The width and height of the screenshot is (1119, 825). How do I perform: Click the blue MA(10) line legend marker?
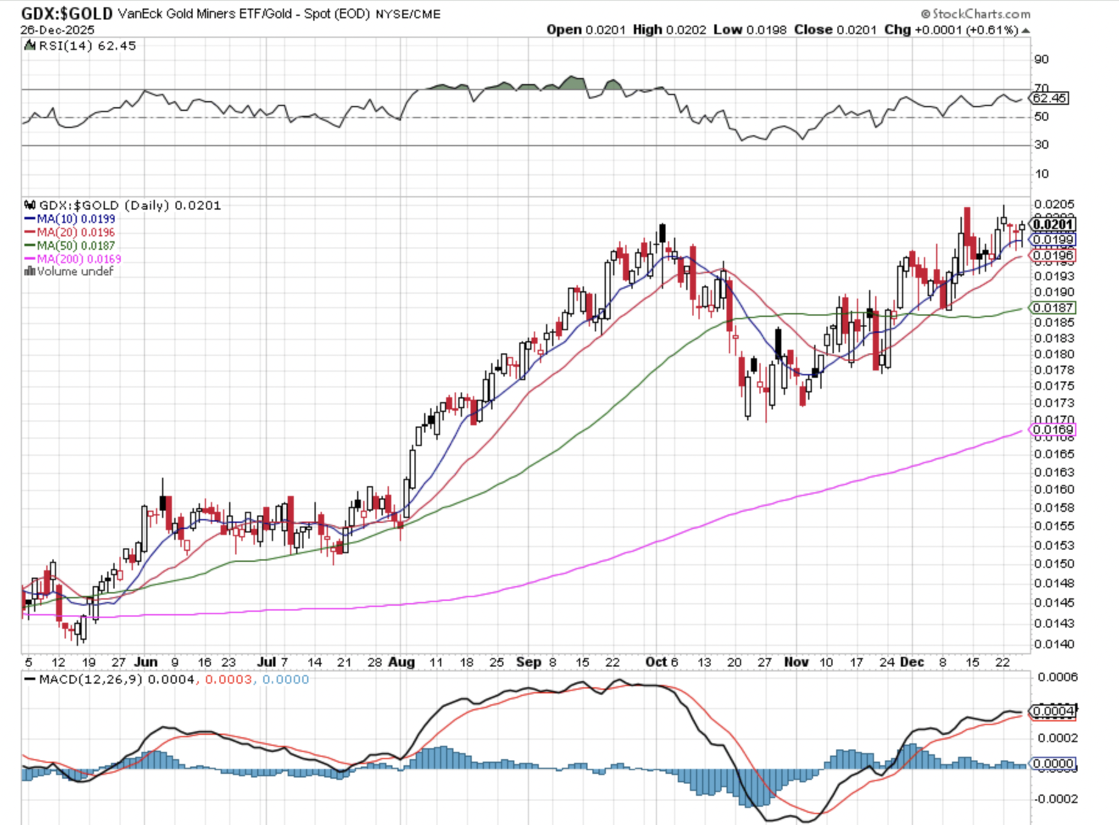(30, 219)
